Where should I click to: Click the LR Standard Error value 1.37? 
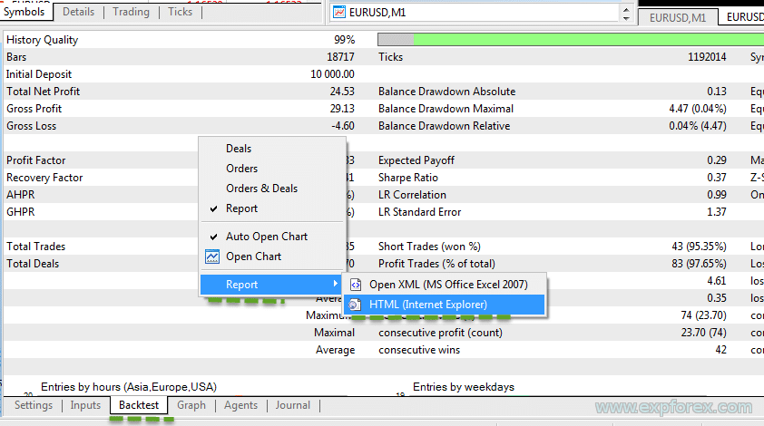(x=717, y=212)
